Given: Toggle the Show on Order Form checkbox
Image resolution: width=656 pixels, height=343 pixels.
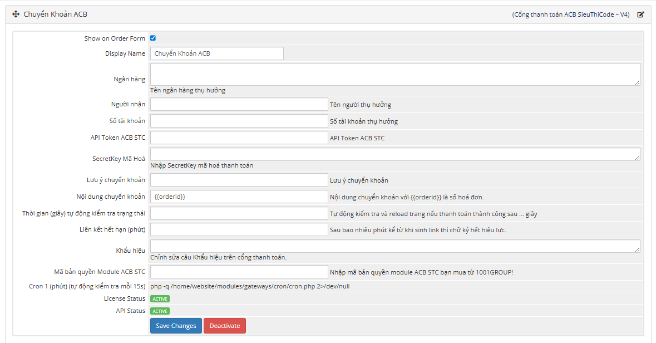Looking at the screenshot, I should coord(153,38).
